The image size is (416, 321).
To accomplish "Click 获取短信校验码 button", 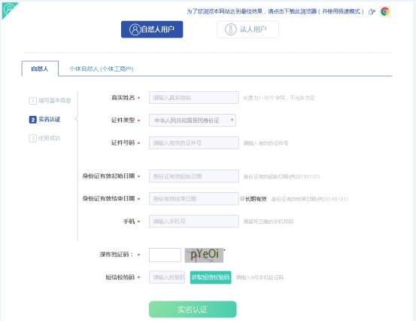I will tap(211, 277).
